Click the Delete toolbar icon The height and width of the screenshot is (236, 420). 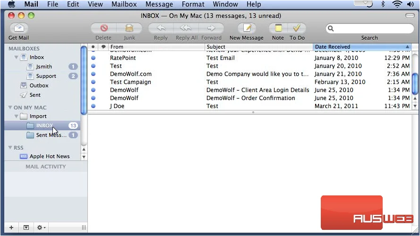(x=104, y=28)
